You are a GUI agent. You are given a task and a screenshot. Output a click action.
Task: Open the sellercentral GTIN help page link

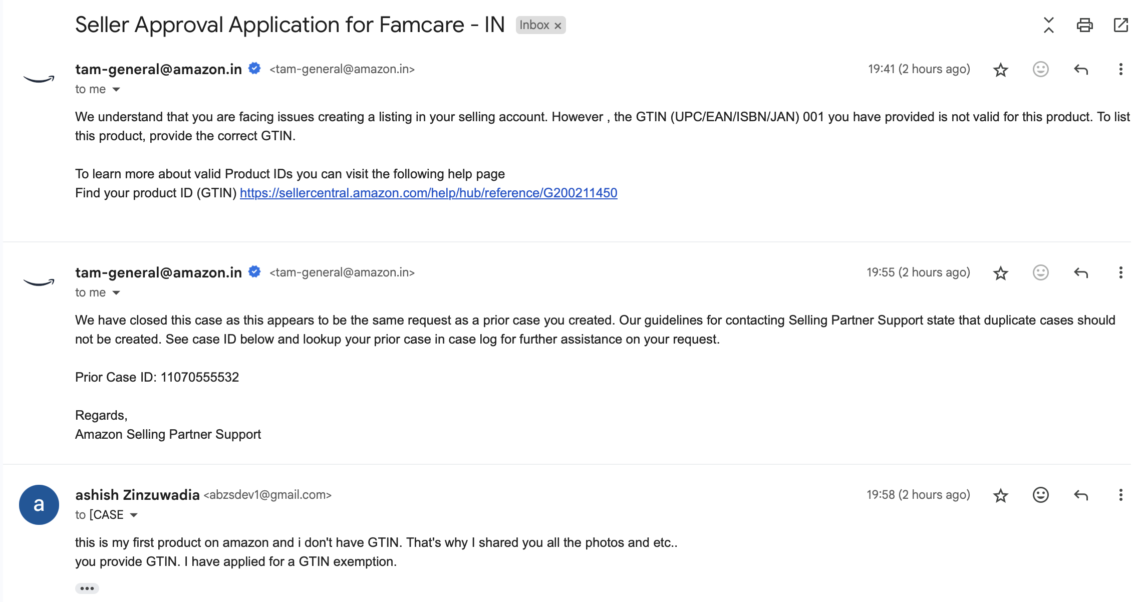click(x=428, y=193)
